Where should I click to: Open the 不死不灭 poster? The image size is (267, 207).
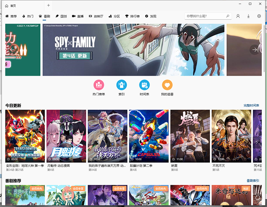231,136
